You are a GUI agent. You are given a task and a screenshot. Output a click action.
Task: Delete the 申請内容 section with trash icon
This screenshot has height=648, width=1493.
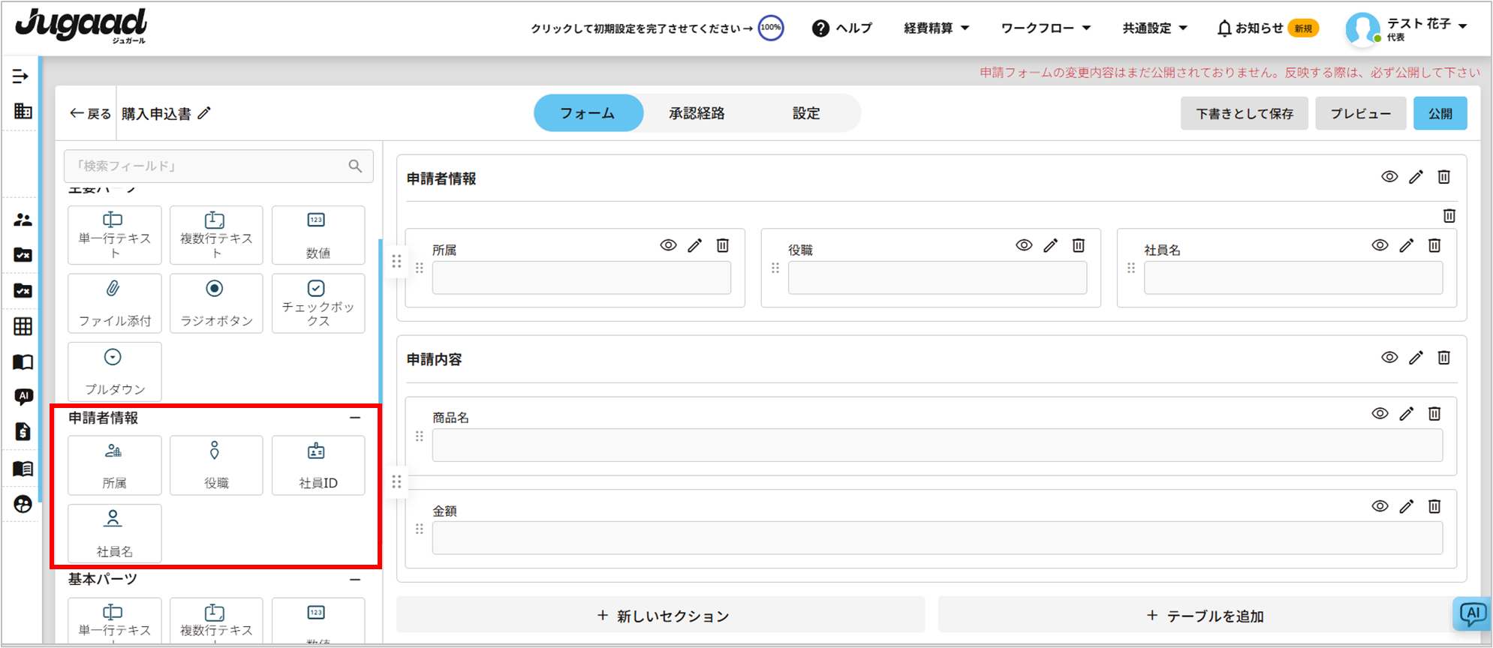[x=1443, y=358]
